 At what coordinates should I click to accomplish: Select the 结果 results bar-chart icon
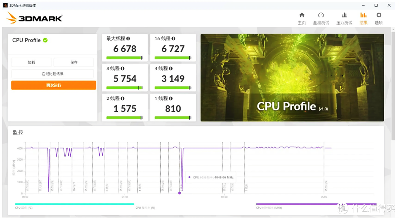[x=364, y=15]
